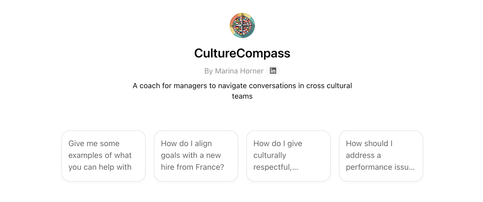Open the culturally respectful feedback starter card
This screenshot has height=202, width=483.
pos(289,156)
